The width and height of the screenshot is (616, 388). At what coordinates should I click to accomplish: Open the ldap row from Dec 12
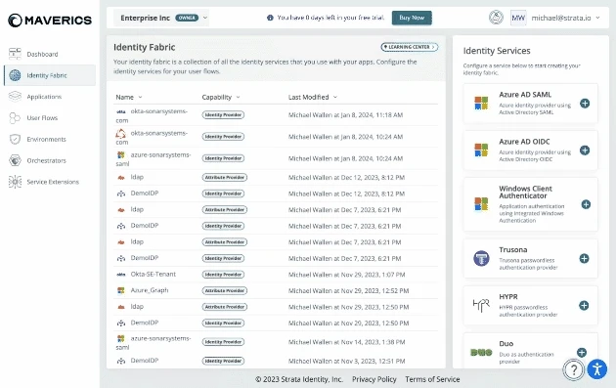tap(276, 178)
